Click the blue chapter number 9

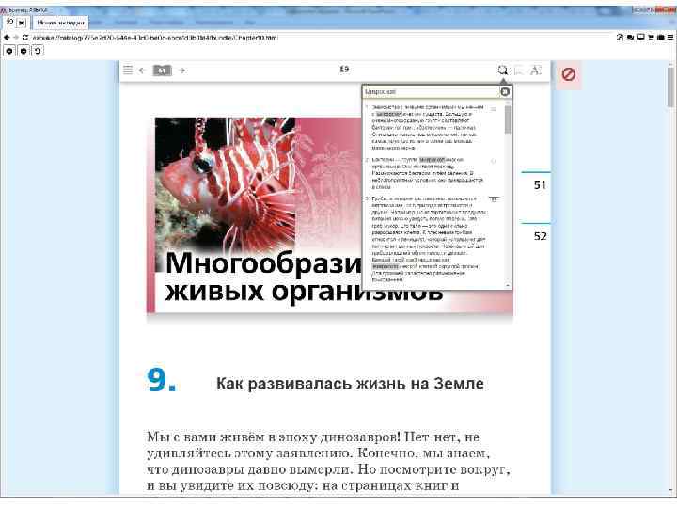coord(161,380)
